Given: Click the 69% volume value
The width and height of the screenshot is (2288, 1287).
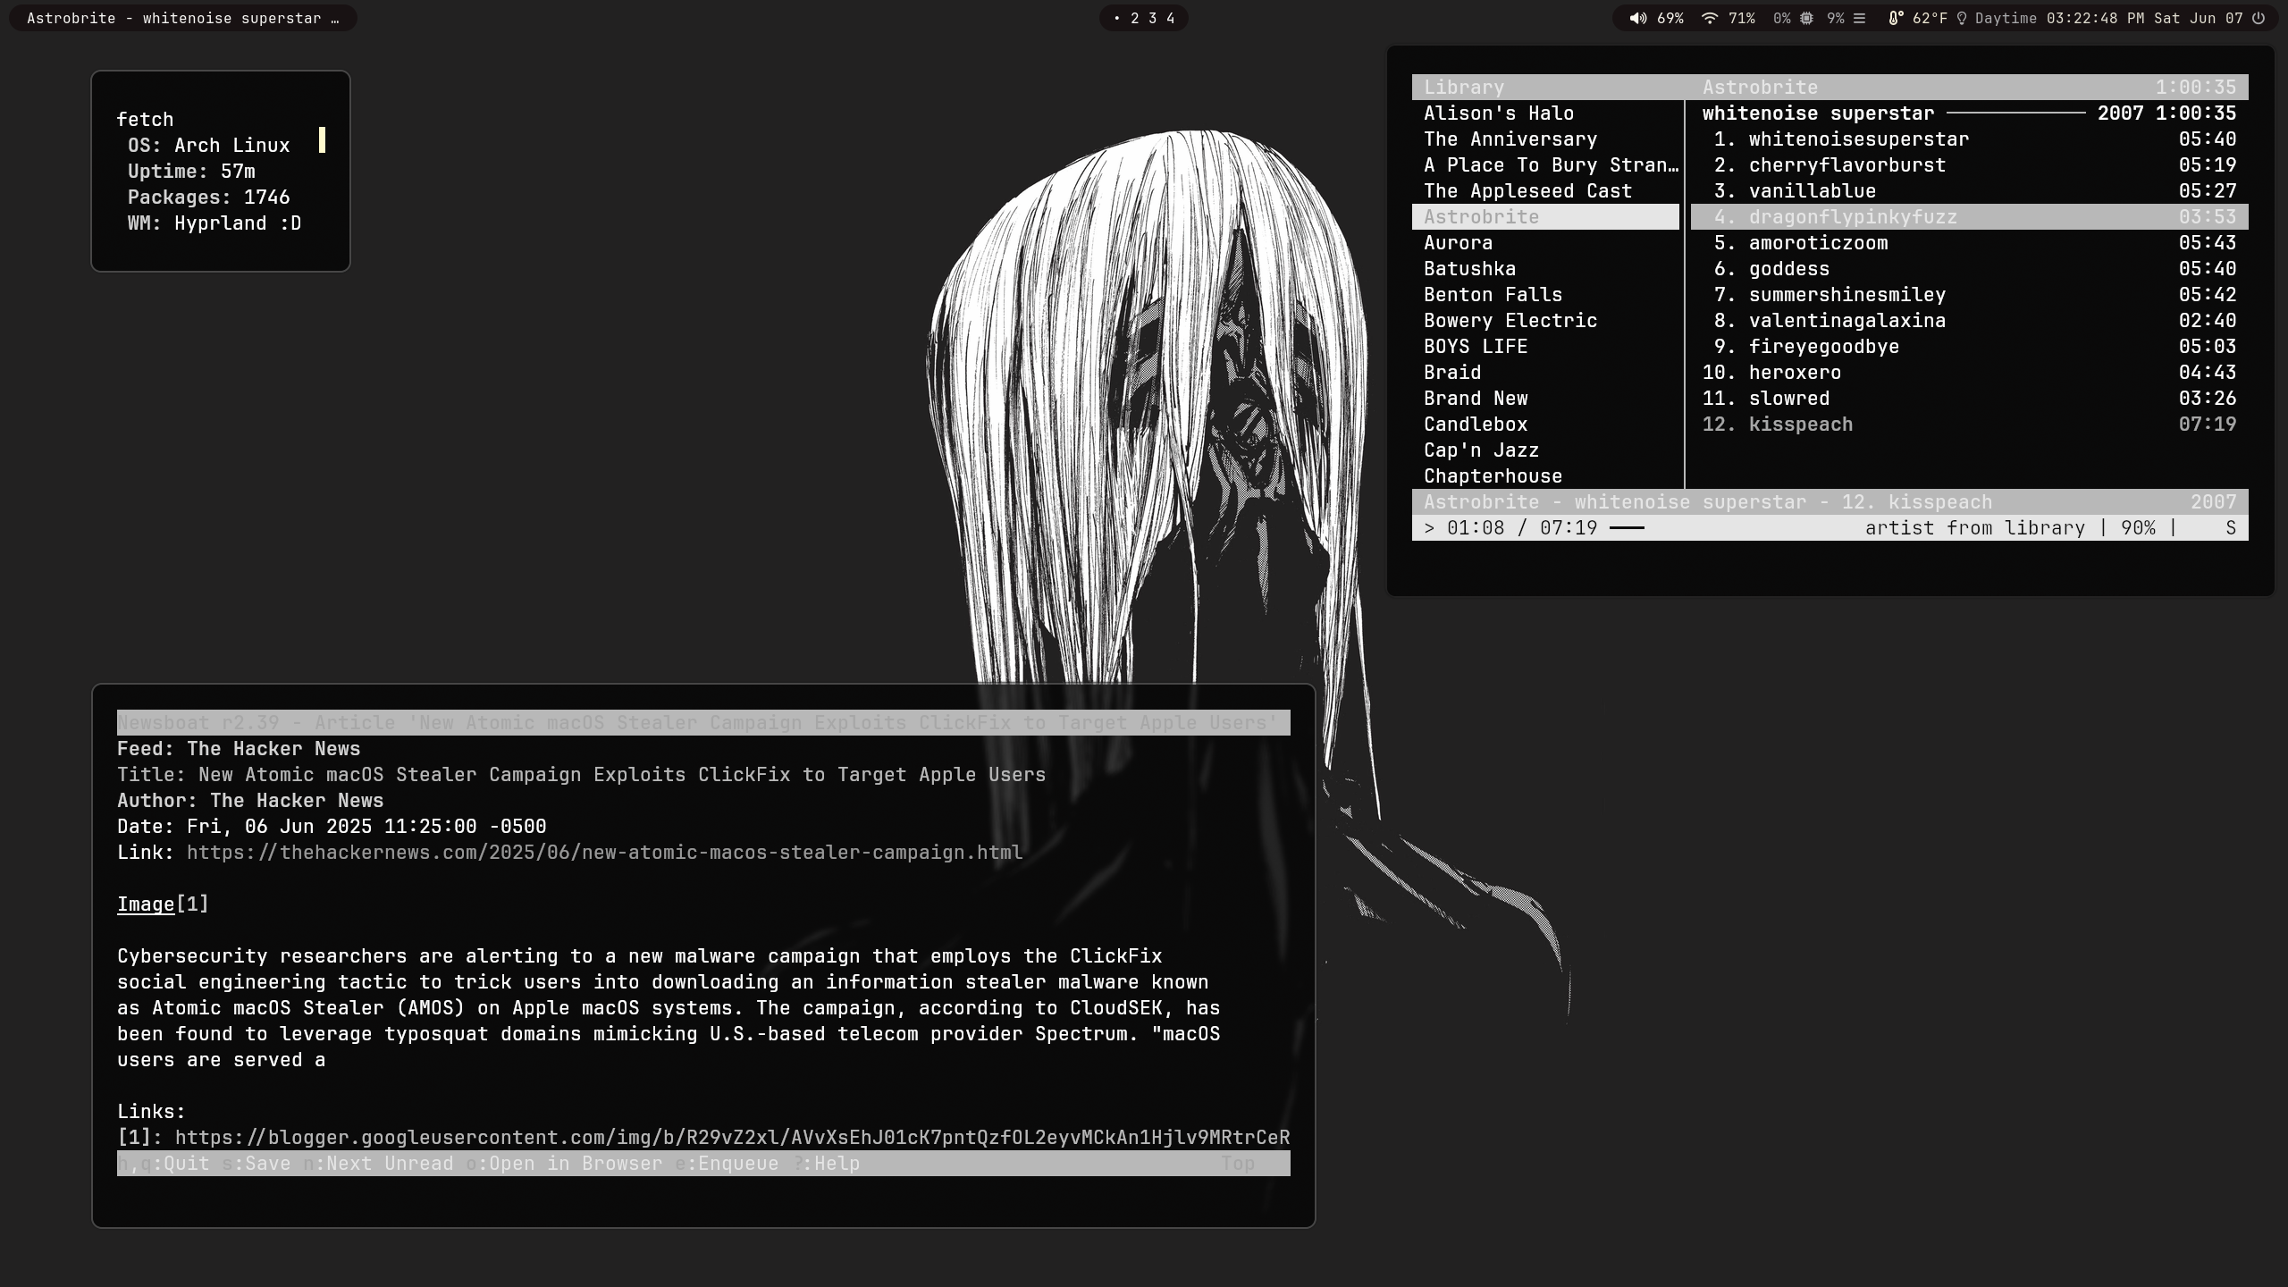Looking at the screenshot, I should tap(1670, 18).
